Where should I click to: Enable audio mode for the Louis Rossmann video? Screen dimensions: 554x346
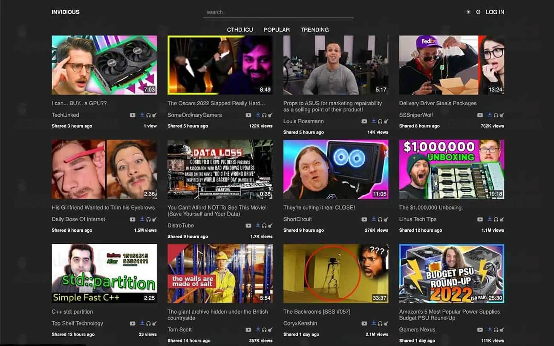click(380, 121)
